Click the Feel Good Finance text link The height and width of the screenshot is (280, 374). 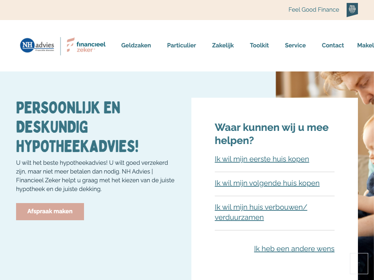tap(314, 10)
